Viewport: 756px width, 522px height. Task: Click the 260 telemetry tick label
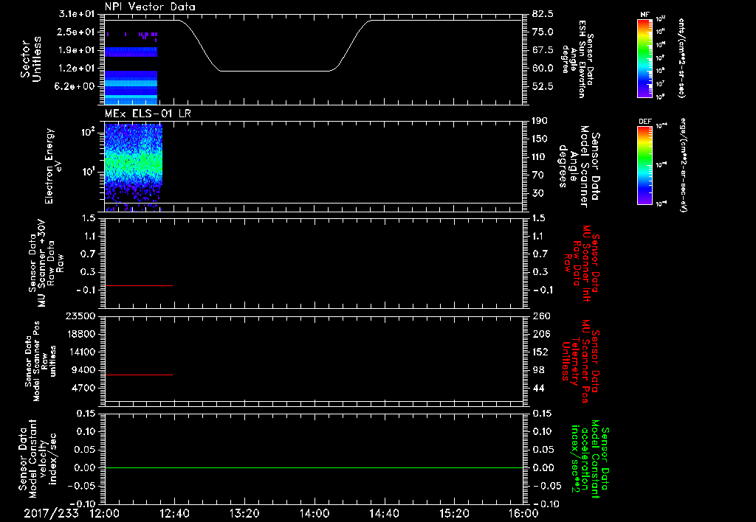[540, 316]
